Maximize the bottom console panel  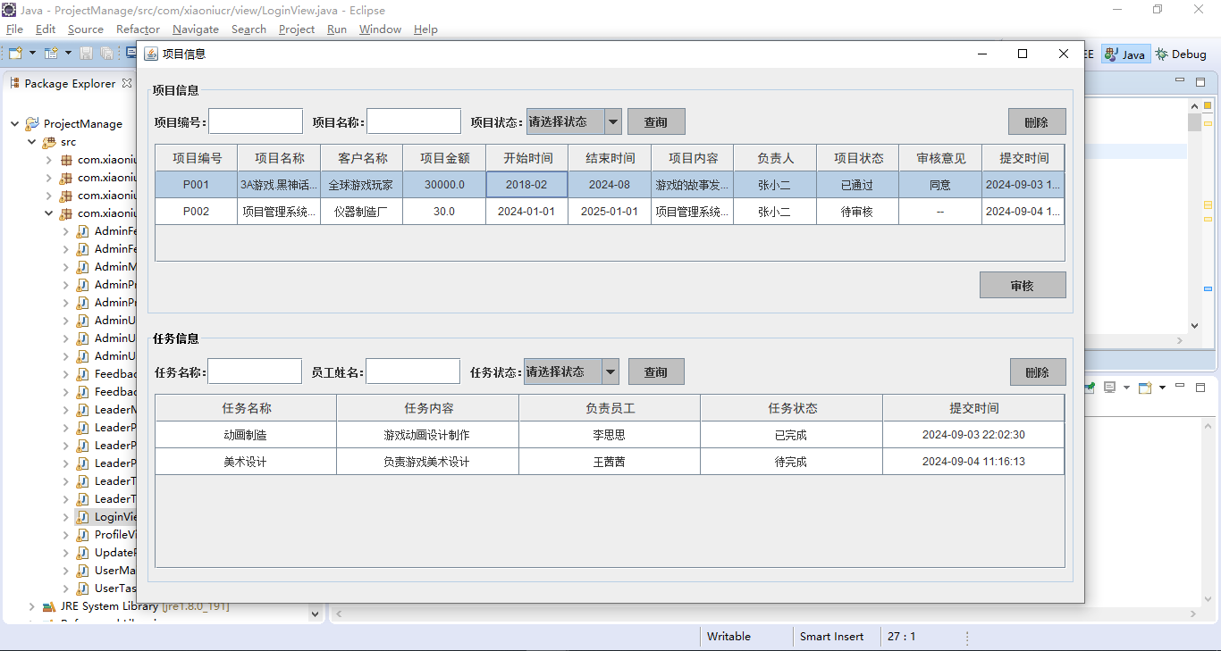[1200, 387]
